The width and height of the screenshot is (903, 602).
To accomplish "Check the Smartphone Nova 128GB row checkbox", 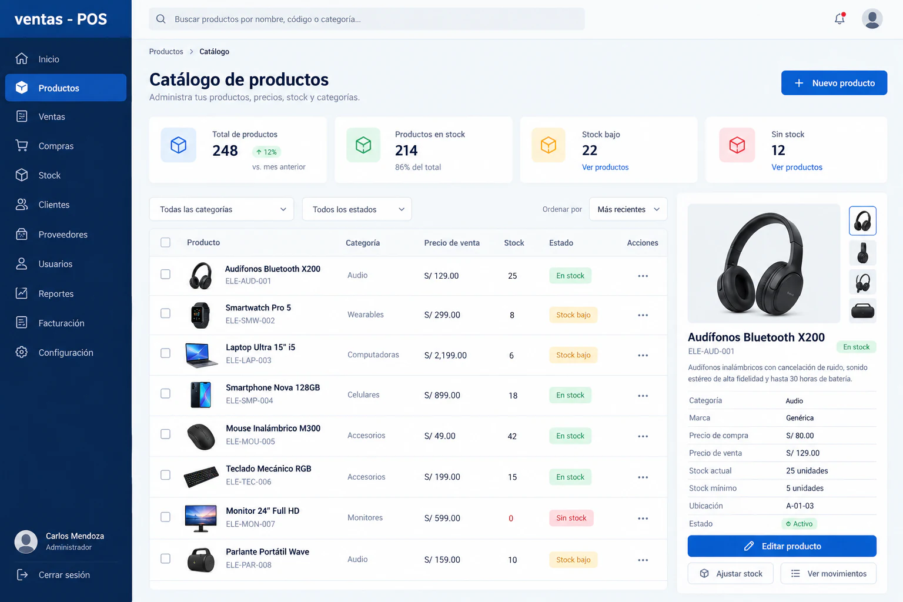I will [x=166, y=393].
